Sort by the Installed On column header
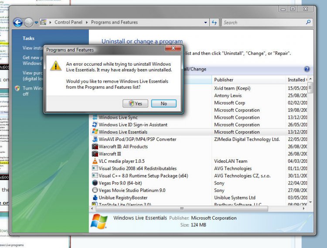The height and width of the screenshot is (248, 327). 297,80
